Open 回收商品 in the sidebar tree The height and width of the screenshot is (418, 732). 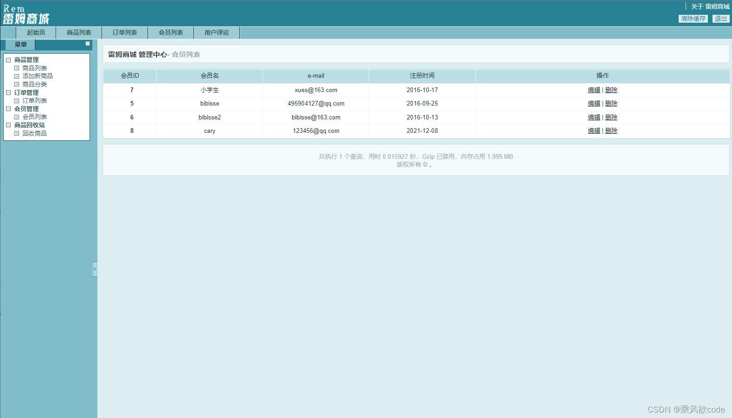pyautogui.click(x=35, y=133)
